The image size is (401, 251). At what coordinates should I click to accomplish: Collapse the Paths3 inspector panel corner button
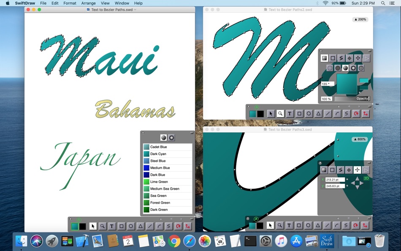369,163
